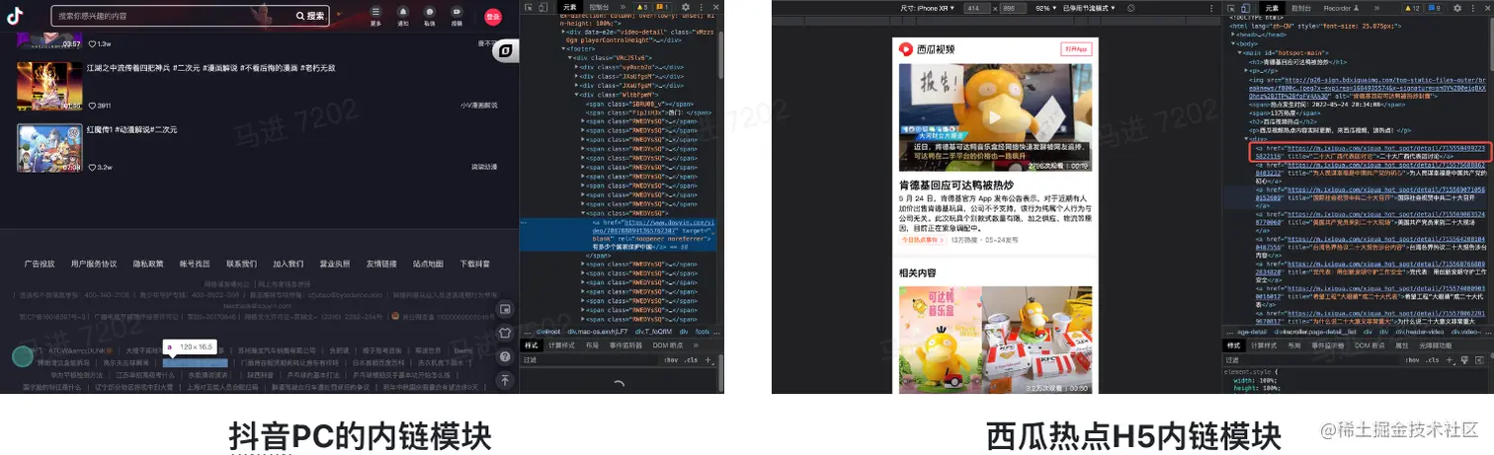Image resolution: width=1494 pixels, height=455 pixels.
Task: Click the Douyin logo in the header
Action: pos(17,15)
